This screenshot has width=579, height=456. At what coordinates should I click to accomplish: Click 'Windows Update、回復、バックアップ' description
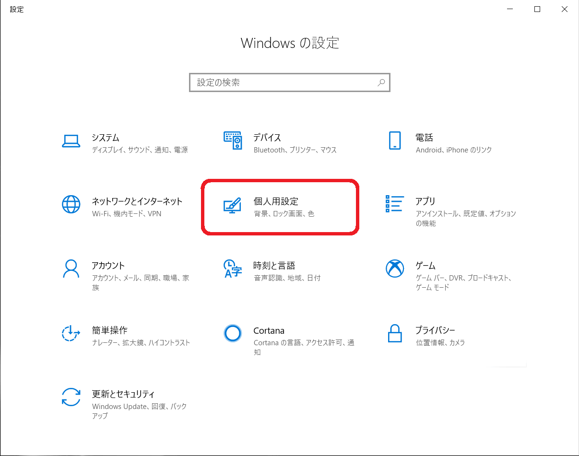tap(140, 411)
